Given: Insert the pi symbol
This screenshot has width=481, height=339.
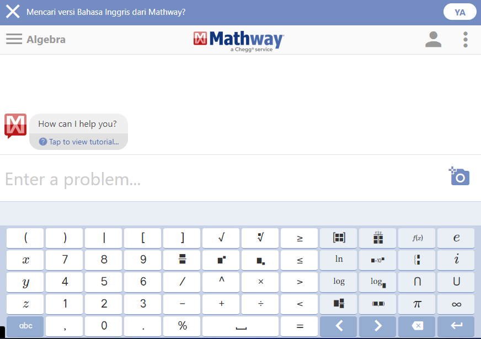Looking at the screenshot, I should tap(417, 304).
